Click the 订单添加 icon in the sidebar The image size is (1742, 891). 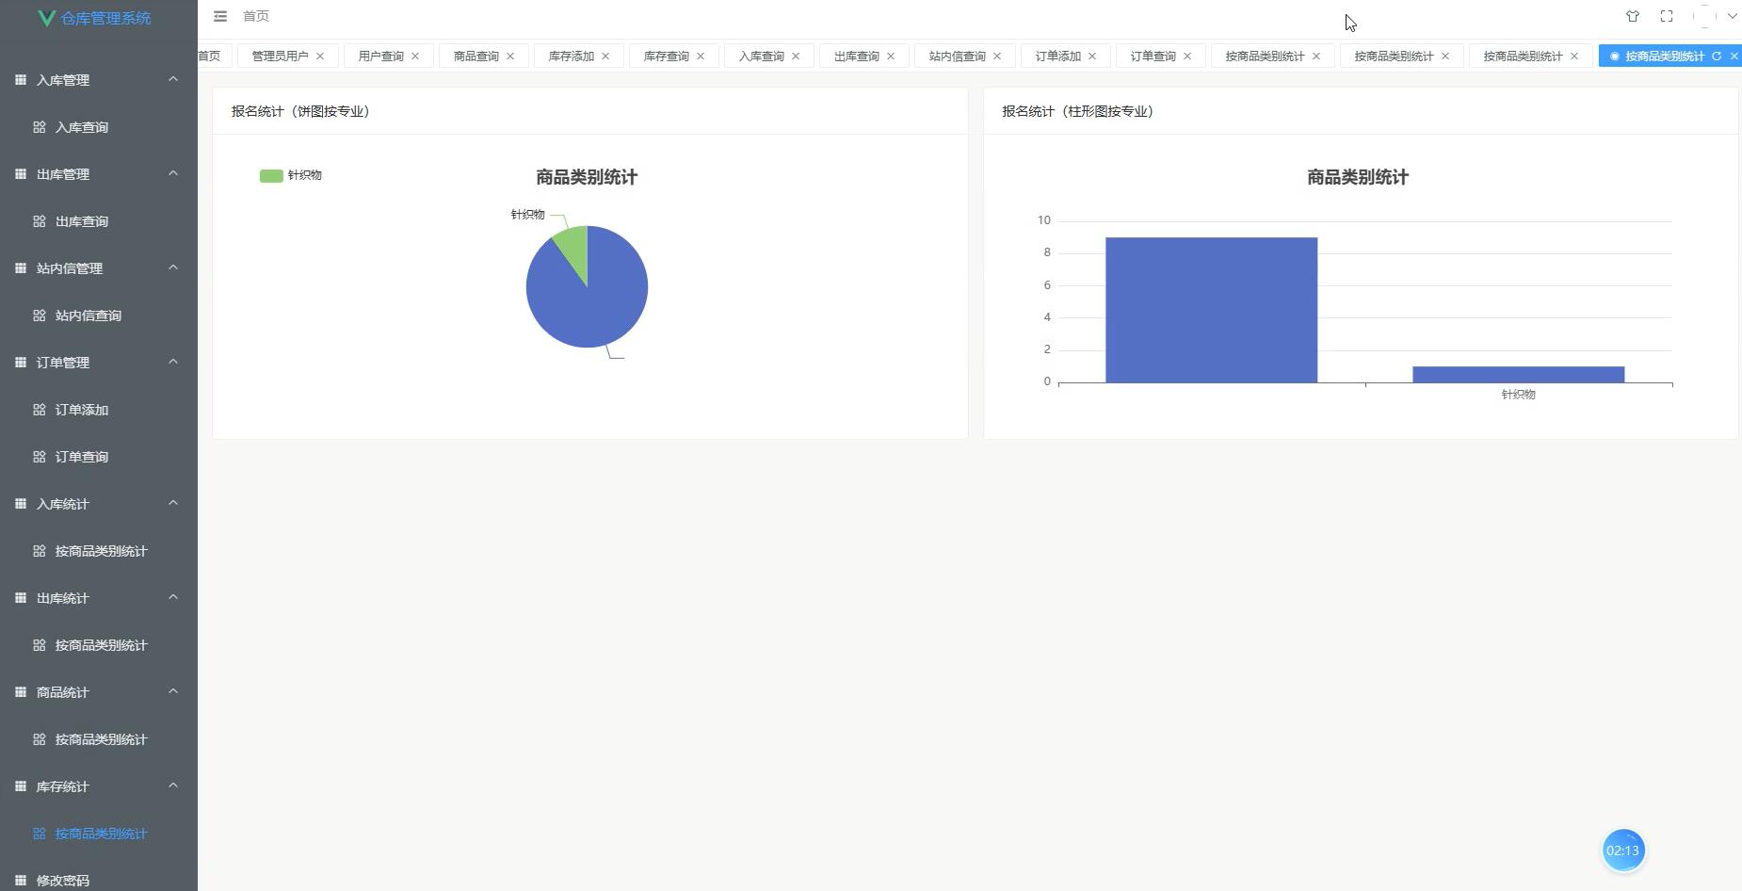coord(39,409)
